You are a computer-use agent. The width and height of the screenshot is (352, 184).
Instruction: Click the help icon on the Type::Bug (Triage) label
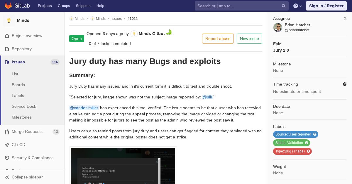[x=308, y=151]
